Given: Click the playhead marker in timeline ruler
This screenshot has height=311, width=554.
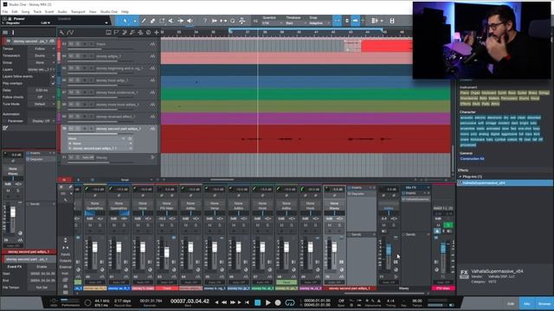Looking at the screenshot, I should 258,33.
